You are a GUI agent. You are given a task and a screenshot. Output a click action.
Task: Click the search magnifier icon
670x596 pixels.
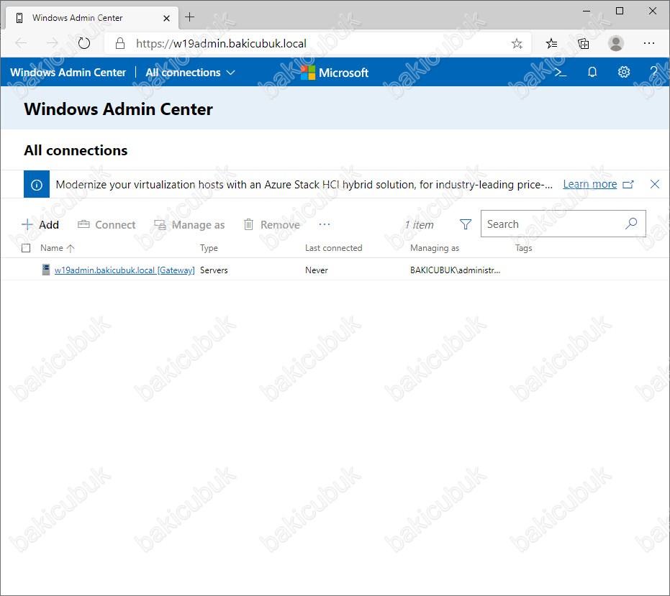[630, 224]
